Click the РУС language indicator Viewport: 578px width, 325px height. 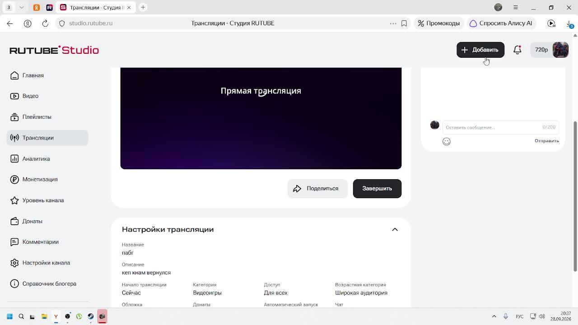tap(520, 316)
